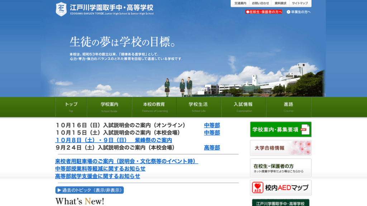Open the サイトマップ page
This screenshot has width=367, height=206.
(300, 3)
